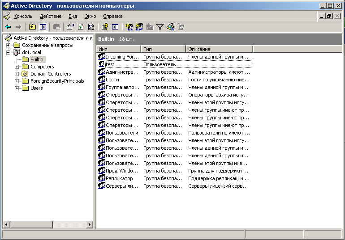The width and height of the screenshot is (345, 240).
Task: Click the tree pane horizontal scrollbar thumb
Action: tap(31, 224)
